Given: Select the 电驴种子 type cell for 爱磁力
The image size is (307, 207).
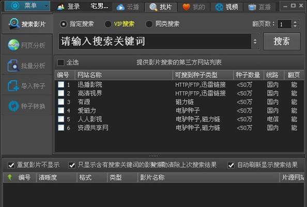Looking at the screenshot, I should point(188,111).
